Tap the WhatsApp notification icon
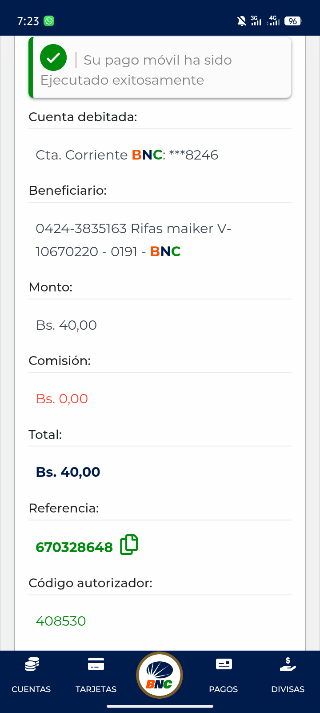This screenshot has height=713, width=320. [x=49, y=21]
